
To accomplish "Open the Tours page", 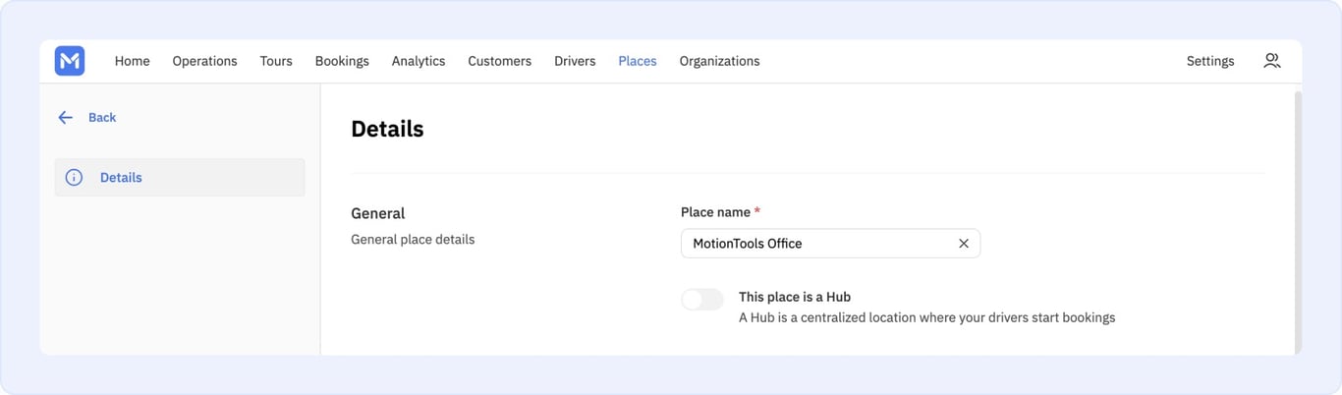I will click(276, 61).
